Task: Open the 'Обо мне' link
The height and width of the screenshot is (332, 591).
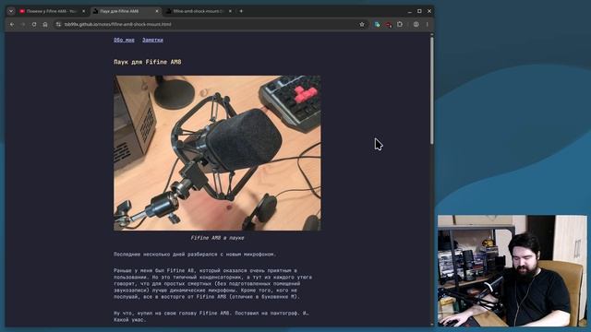Action: [x=124, y=40]
